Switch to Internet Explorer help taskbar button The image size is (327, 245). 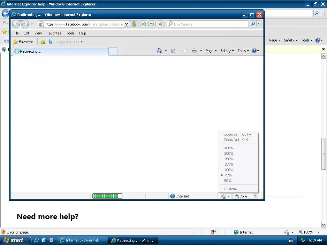pyautogui.click(x=81, y=240)
